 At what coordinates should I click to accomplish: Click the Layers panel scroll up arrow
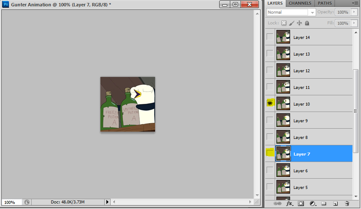pos(356,32)
